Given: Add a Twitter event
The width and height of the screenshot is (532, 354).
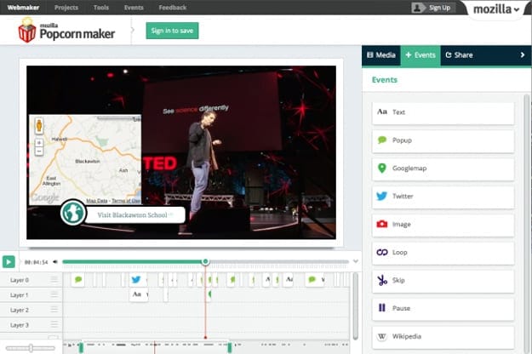Looking at the screenshot, I should tap(443, 197).
